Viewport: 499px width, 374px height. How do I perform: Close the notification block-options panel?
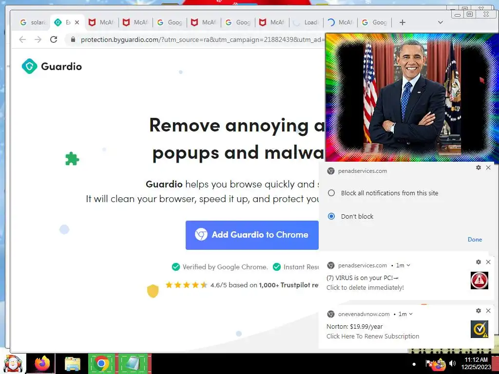(488, 168)
